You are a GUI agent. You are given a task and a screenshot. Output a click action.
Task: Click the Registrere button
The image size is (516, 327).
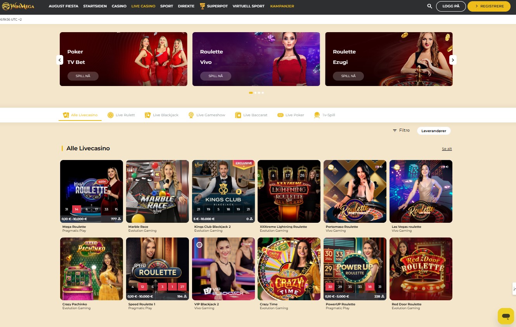pos(489,6)
